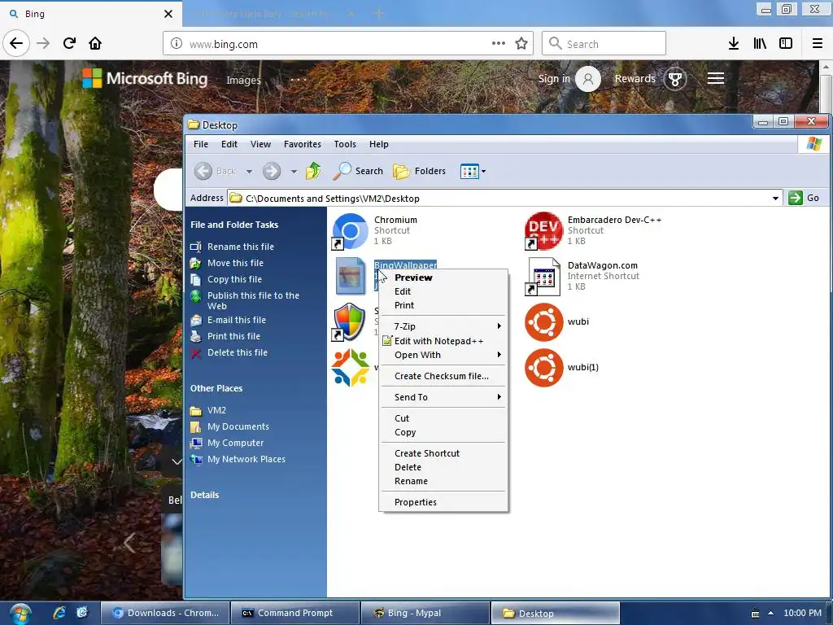The width and height of the screenshot is (833, 625).
Task: Open the View menu in Explorer
Action: 260,144
